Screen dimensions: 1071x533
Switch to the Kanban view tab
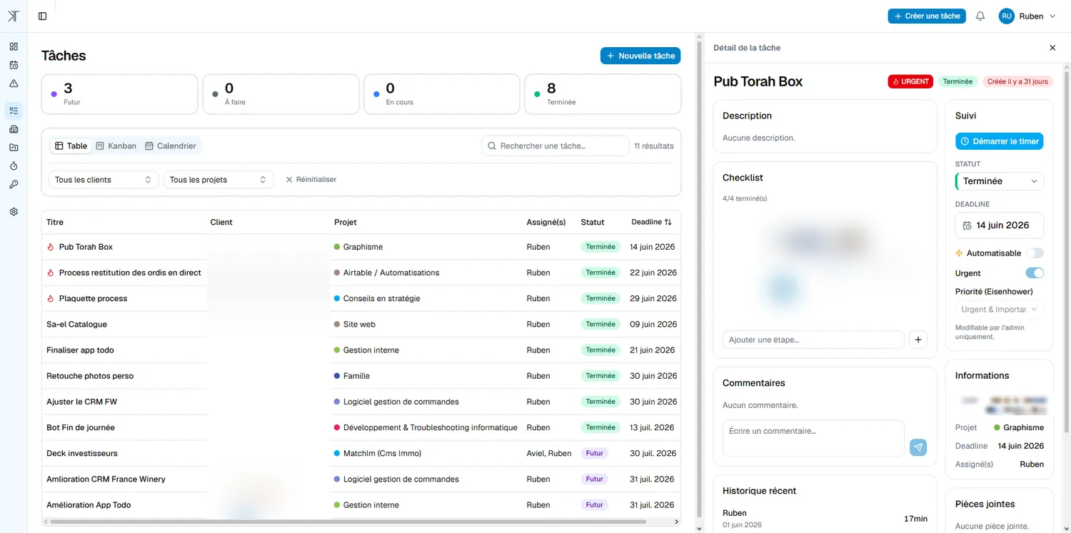tap(116, 146)
